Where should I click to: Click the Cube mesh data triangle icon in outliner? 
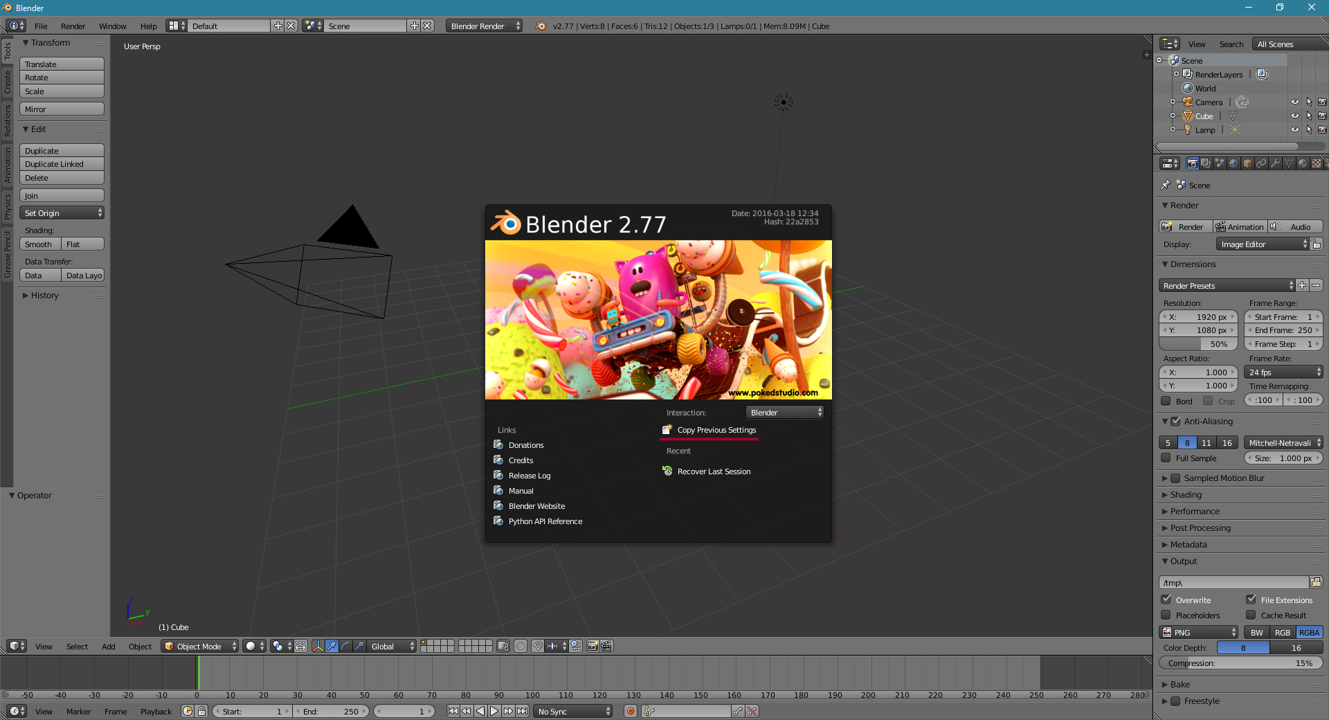pyautogui.click(x=1233, y=116)
